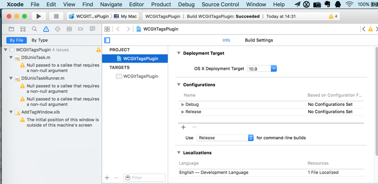378x184 pixels.
Task: Open OS X Deployment Target dropdown
Action: click(262, 68)
